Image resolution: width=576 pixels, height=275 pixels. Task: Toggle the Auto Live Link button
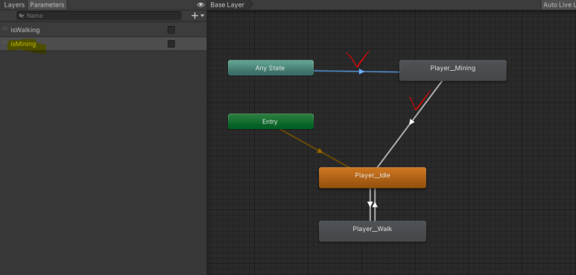(x=559, y=4)
